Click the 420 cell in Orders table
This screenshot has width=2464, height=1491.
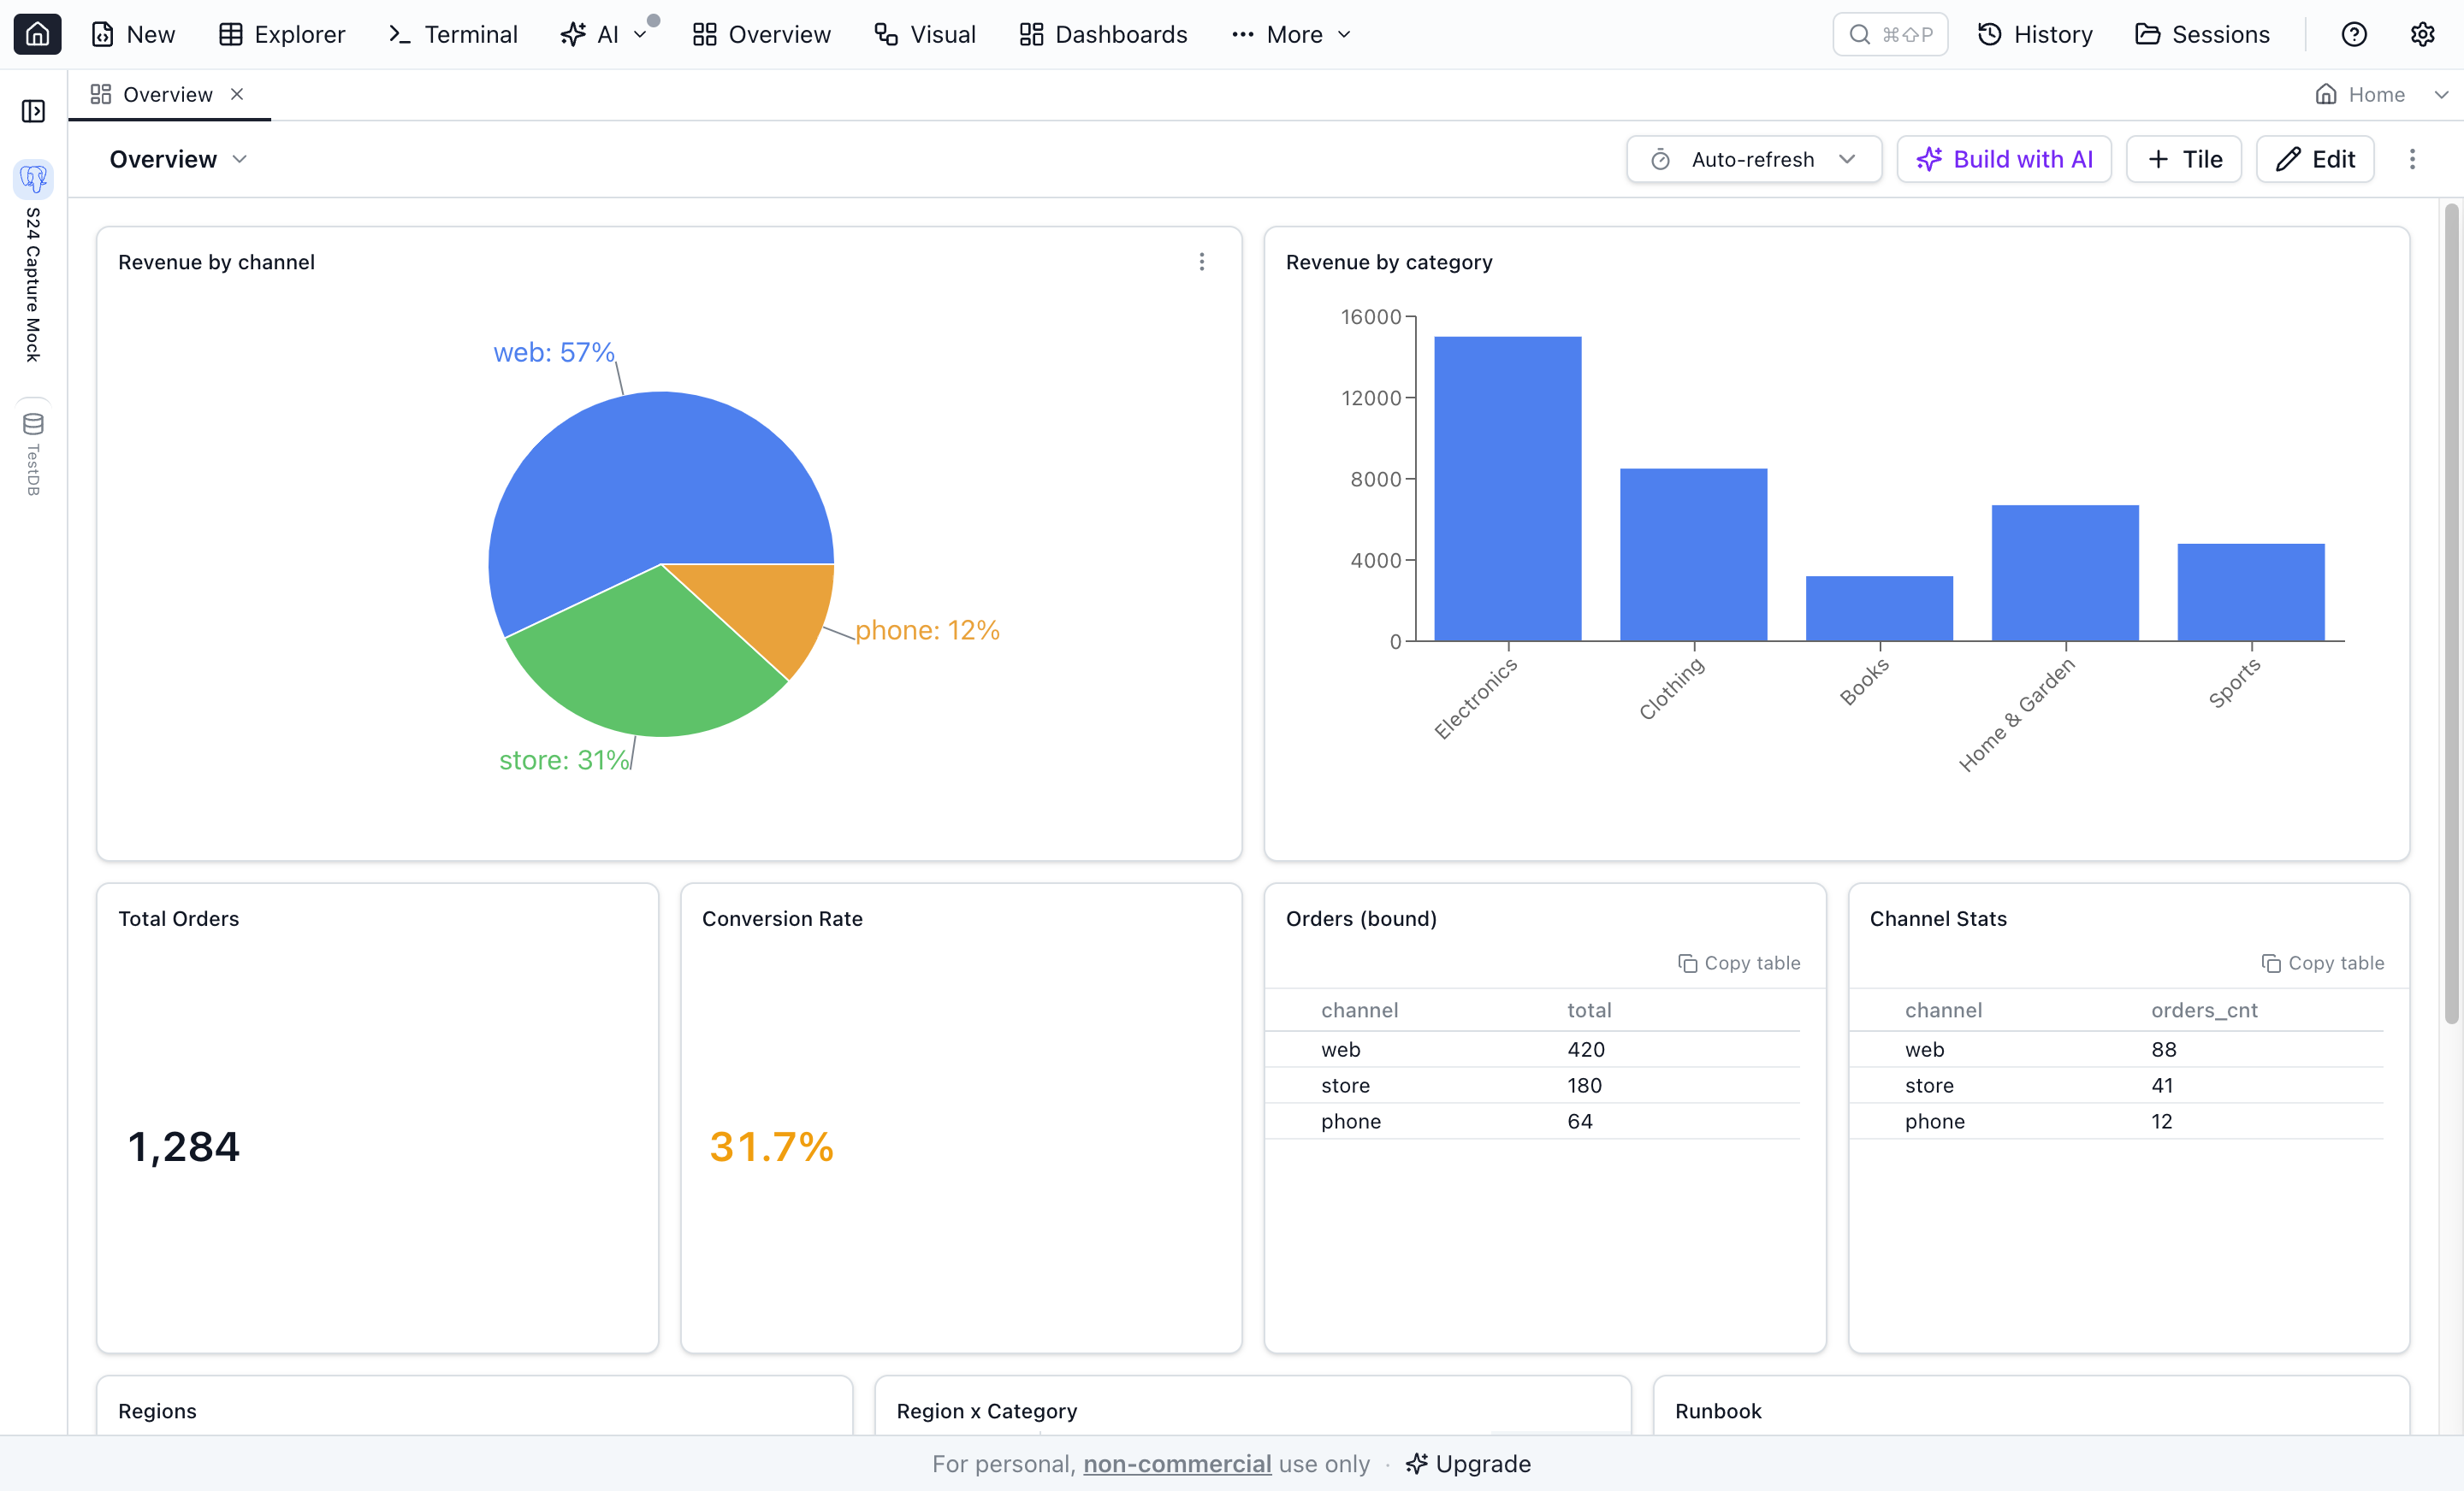[1586, 1049]
